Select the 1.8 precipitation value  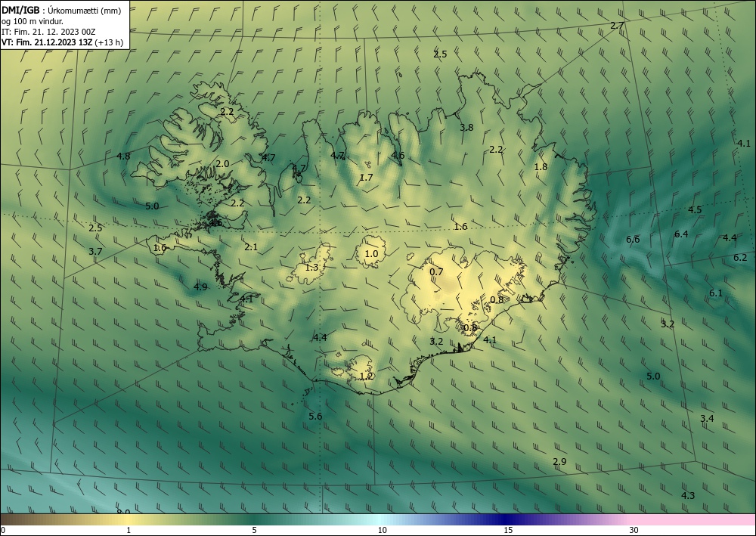(x=541, y=167)
